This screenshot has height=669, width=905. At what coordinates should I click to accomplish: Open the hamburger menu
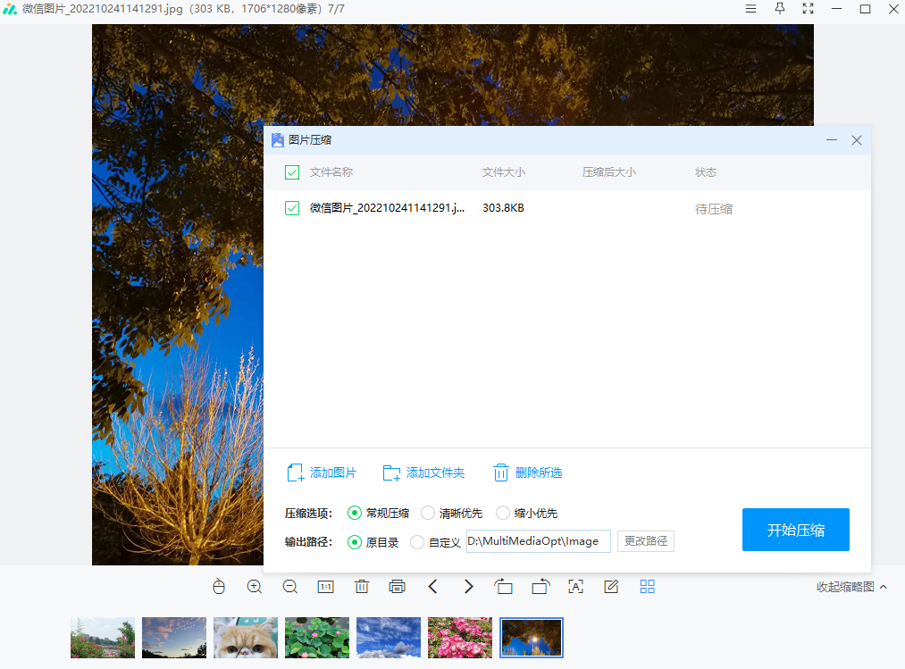tap(750, 9)
